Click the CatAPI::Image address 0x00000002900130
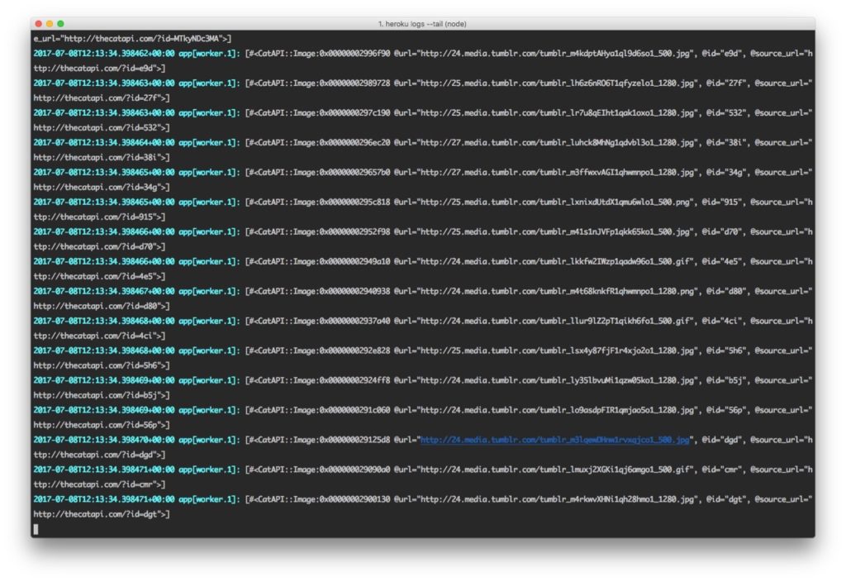This screenshot has width=846, height=582. tap(354, 499)
